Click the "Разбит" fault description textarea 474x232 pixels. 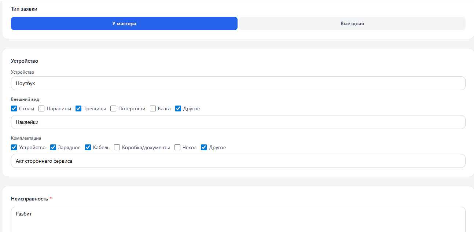point(238,219)
